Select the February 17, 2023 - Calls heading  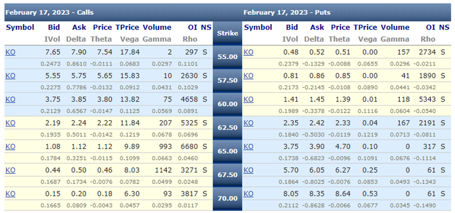(49, 13)
